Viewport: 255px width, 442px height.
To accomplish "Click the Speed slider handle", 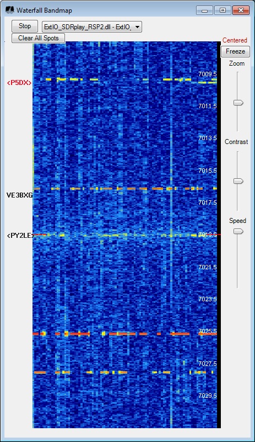I will point(238,231).
